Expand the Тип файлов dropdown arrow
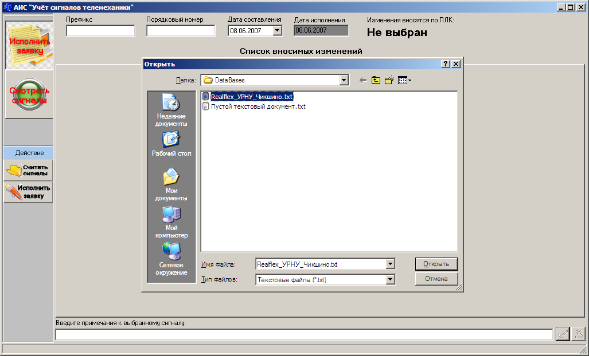The image size is (589, 356). [391, 279]
